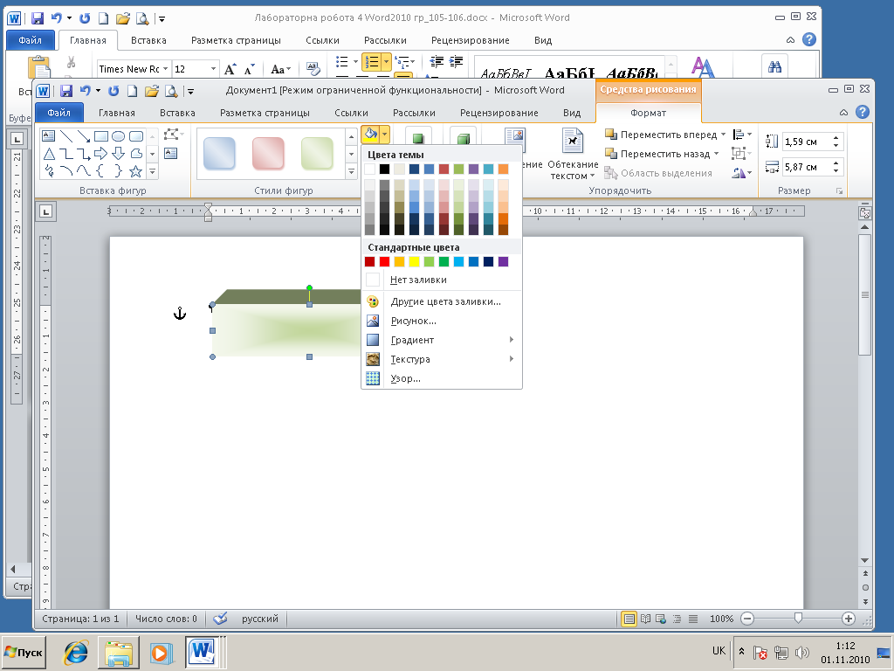
Task: Open 3-D Effects green cube icon
Action: tap(463, 137)
